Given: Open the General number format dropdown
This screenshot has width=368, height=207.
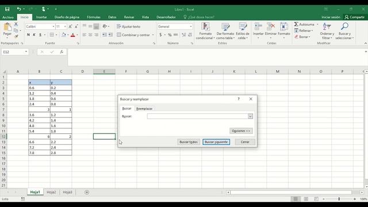Looking at the screenshot, I should (x=191, y=26).
